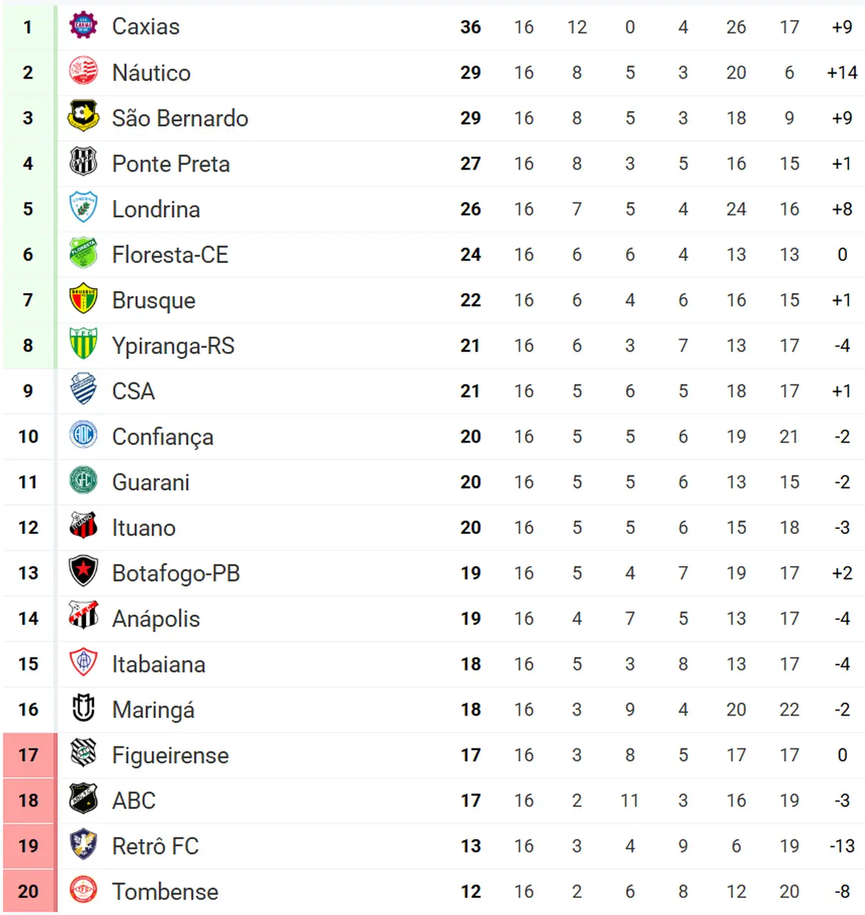Click the Londrina club crest
This screenshot has height=915, width=865.
[83, 209]
